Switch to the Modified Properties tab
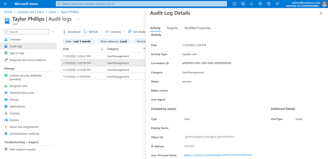 (x=198, y=28)
